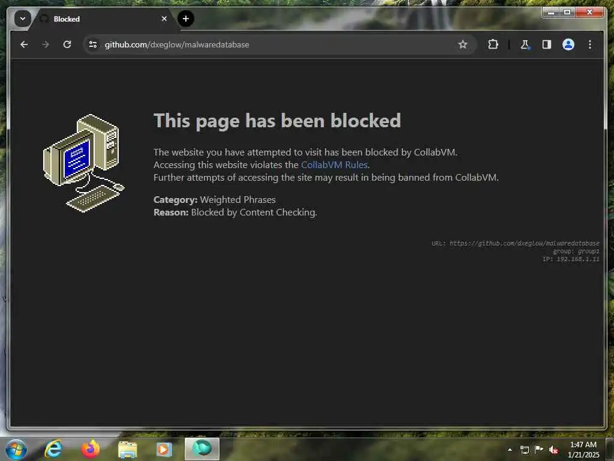Screen dimensions: 614x461
Task: Reload the current page
Action: click(67, 44)
